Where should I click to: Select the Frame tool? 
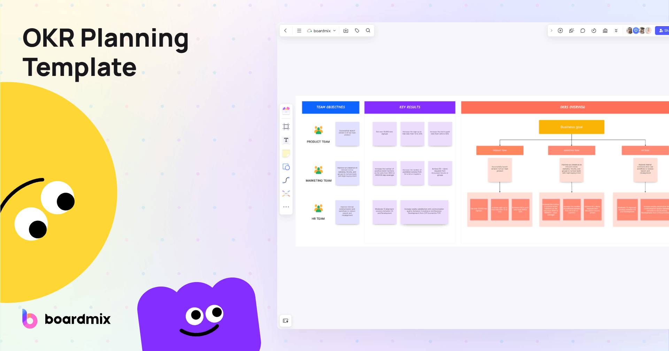click(286, 126)
